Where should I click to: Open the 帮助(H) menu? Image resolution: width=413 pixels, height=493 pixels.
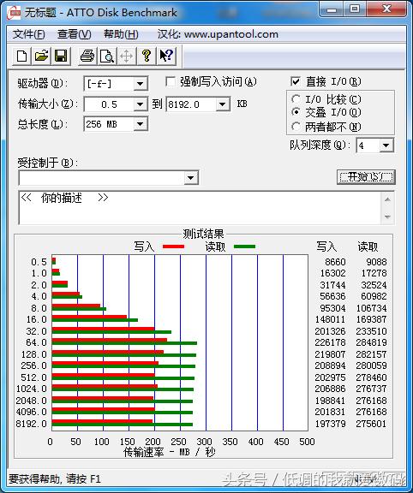(x=121, y=34)
